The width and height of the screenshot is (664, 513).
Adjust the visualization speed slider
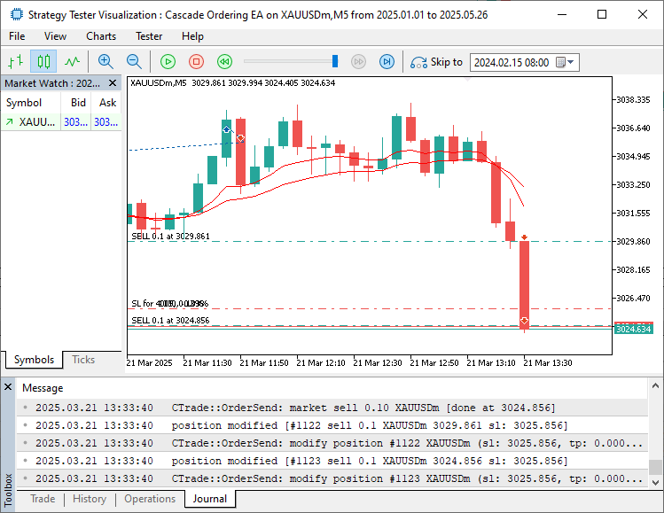(335, 61)
